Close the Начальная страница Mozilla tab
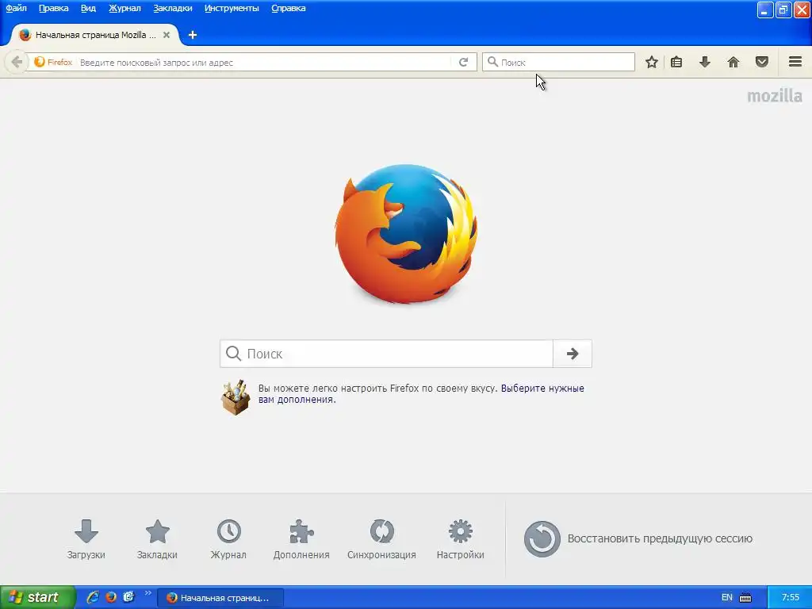 tap(167, 35)
